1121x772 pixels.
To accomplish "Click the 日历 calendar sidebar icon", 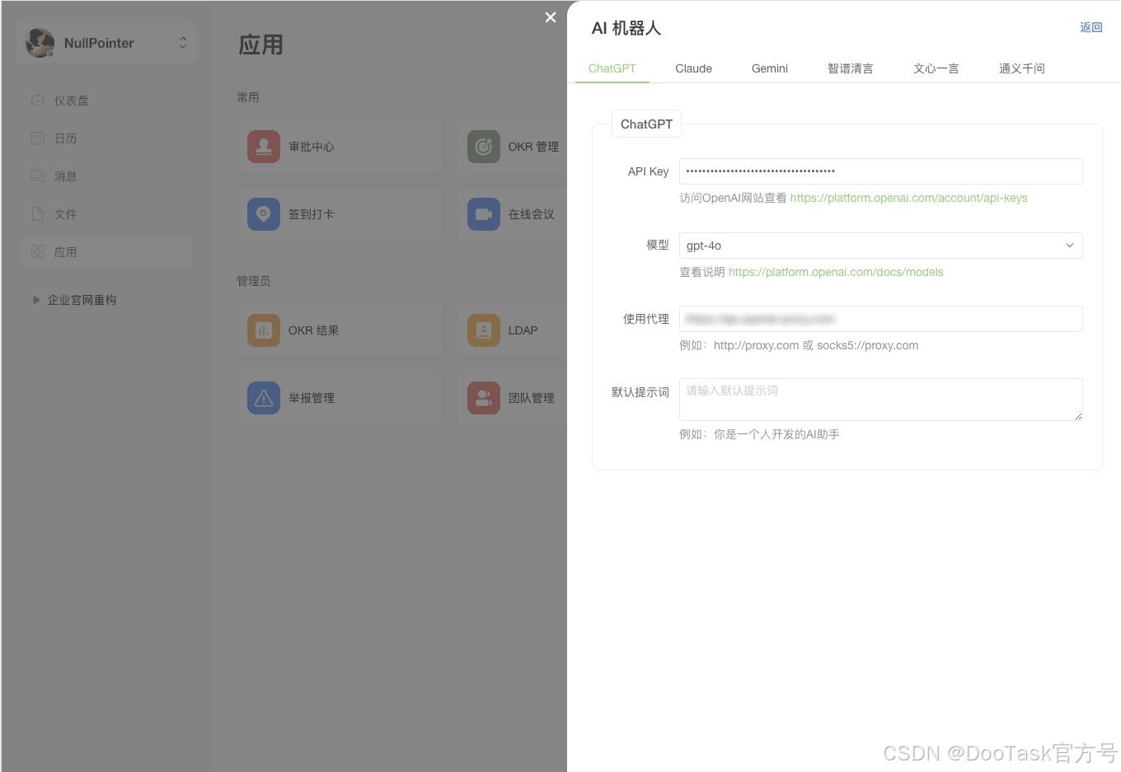I will [x=38, y=138].
